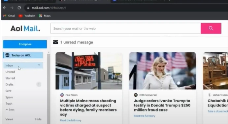
Task: Open the Maps bookmark
Action: (45, 16)
